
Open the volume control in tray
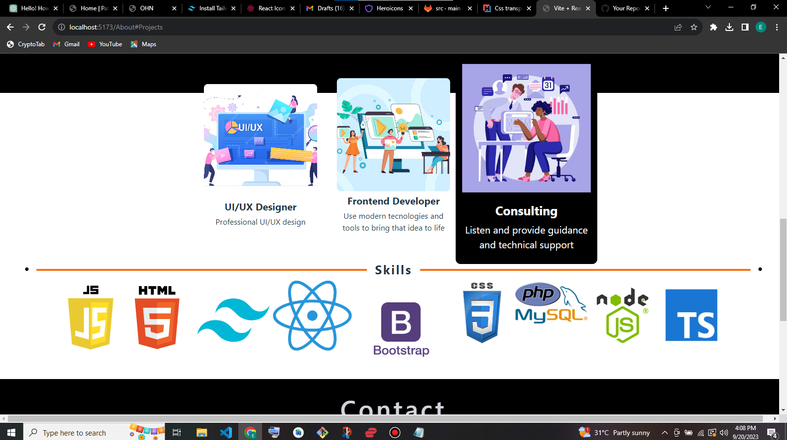(x=723, y=433)
